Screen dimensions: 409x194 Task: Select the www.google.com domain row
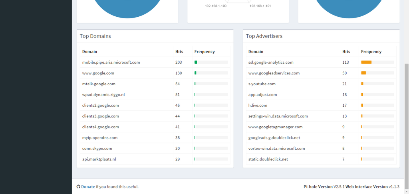coord(155,73)
